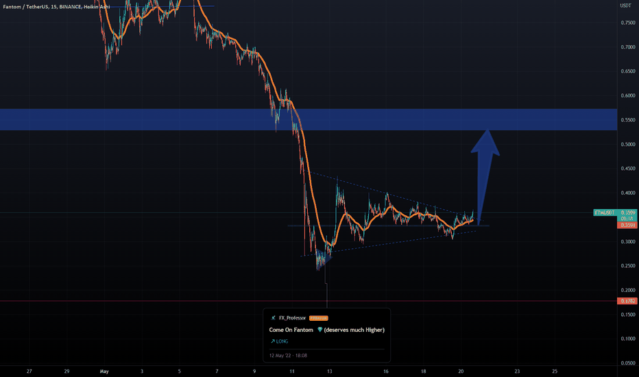
Task: Click the date 23 on time axis
Action: coord(517,372)
